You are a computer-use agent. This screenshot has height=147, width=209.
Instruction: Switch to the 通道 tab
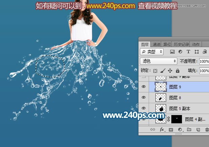[157, 45]
